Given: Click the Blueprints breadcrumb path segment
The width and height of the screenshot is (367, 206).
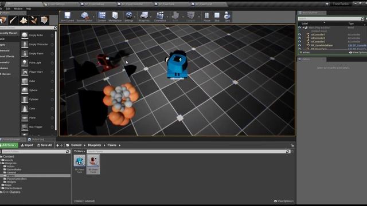Looking at the screenshot, I should point(94,145).
